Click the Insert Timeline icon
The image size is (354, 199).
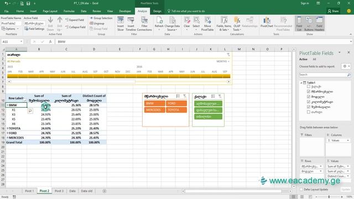tap(131, 24)
